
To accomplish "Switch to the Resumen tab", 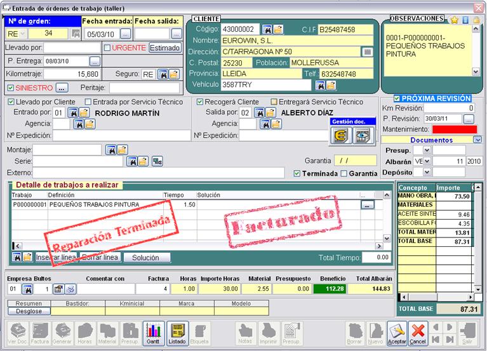I will (x=28, y=304).
